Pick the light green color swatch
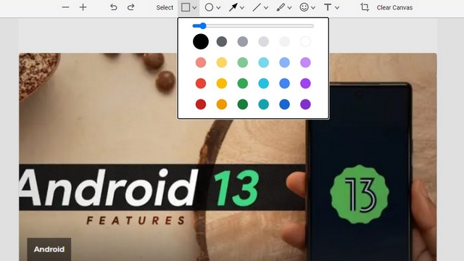Viewport: 464px width, 261px height. 243,62
